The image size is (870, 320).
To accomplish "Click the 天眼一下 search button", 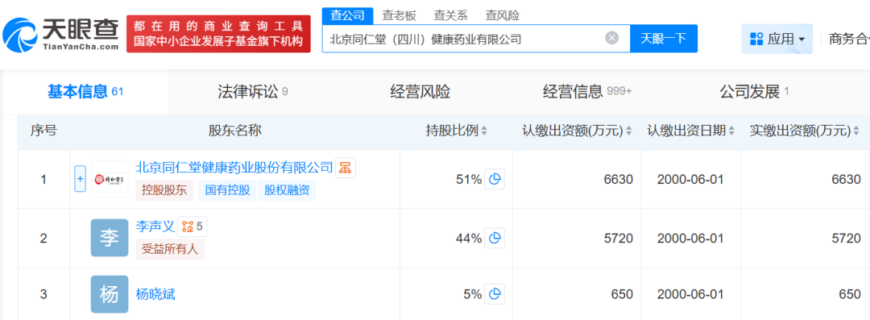I will click(664, 39).
